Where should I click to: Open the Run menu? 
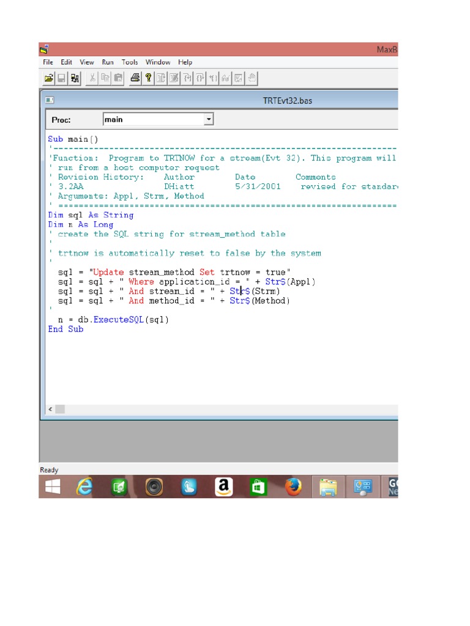(108, 62)
